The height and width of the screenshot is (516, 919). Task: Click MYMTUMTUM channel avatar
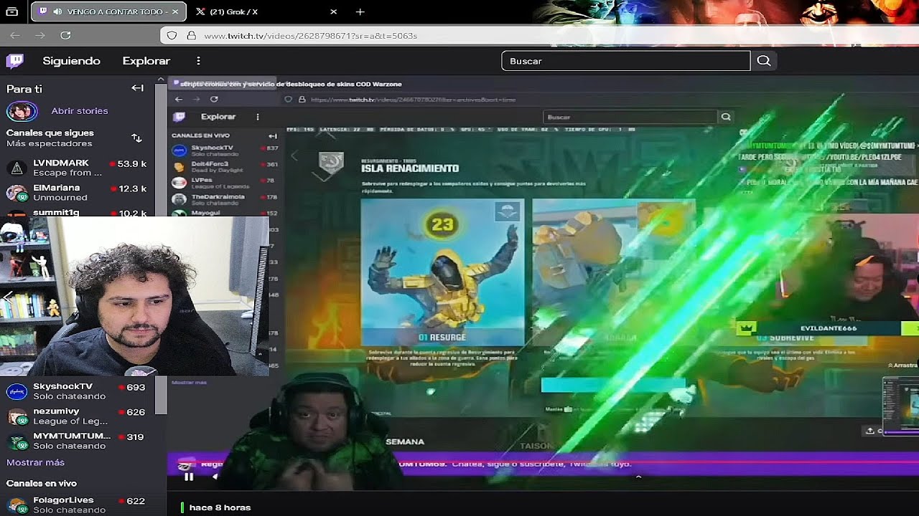click(17, 441)
